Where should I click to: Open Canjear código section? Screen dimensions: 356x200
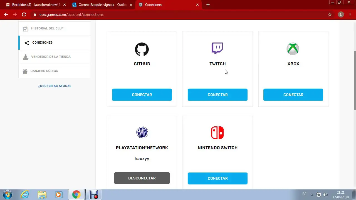(55, 71)
